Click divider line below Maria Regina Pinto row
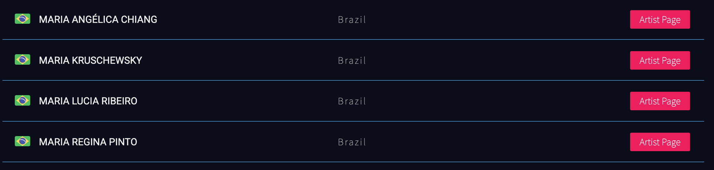Screen dimensions: 714x170 [353, 162]
